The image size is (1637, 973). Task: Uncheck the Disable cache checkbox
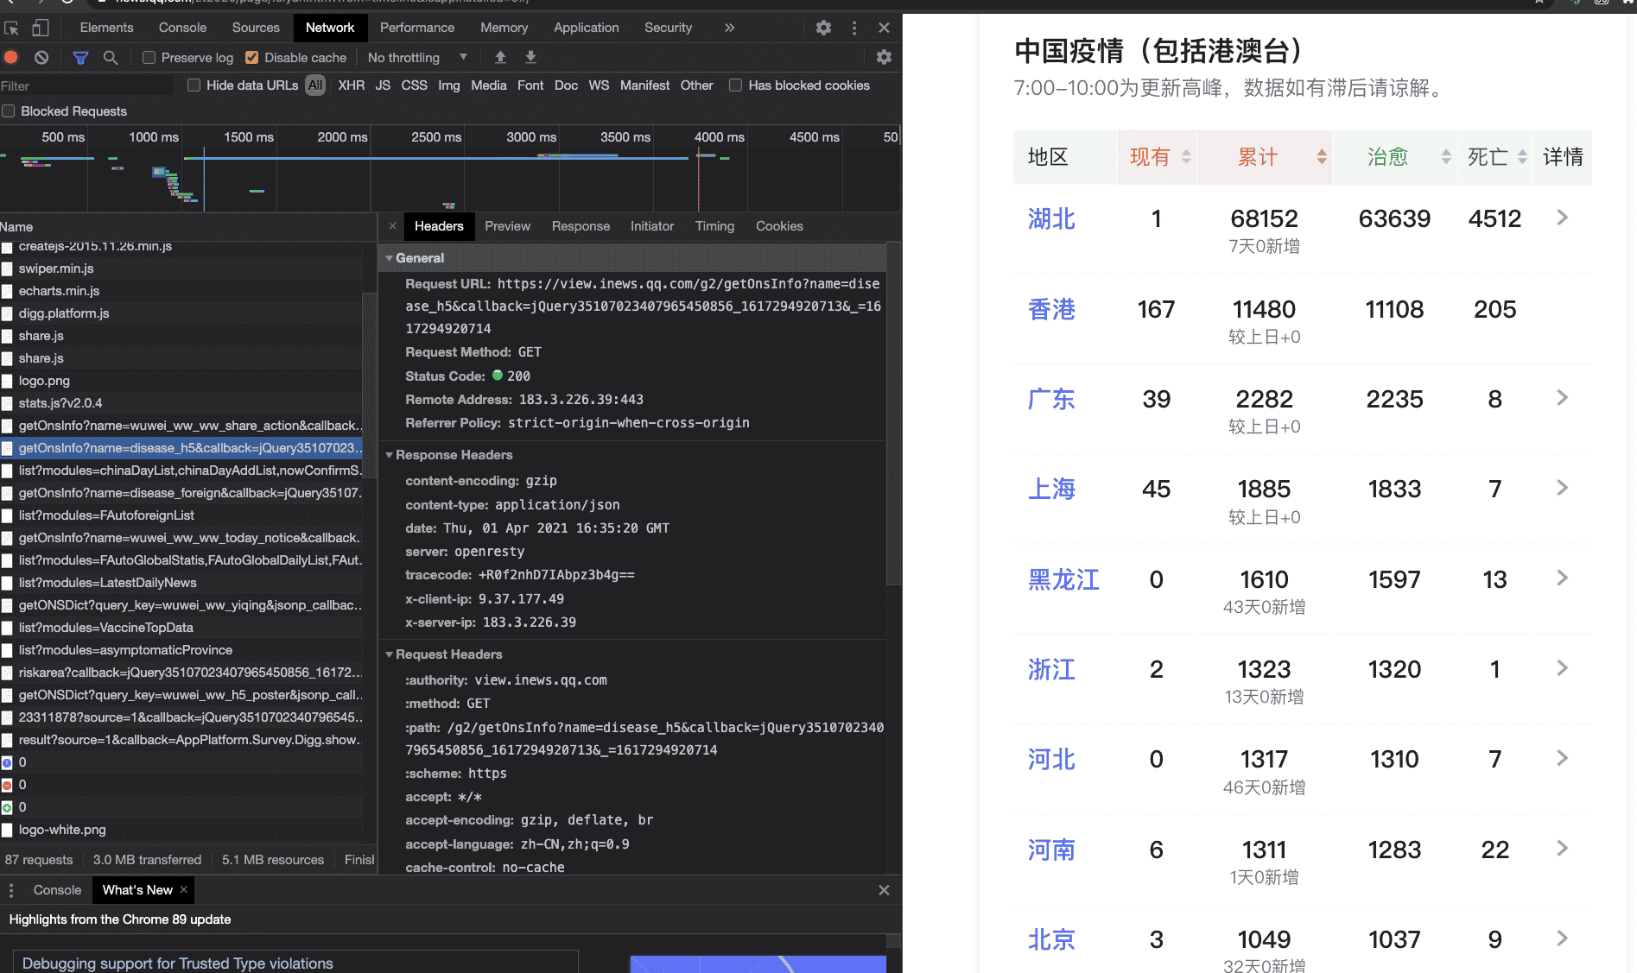[x=252, y=58]
